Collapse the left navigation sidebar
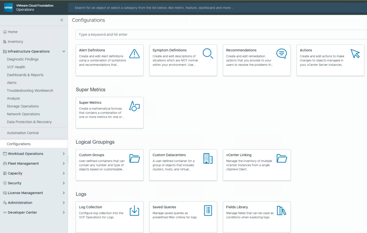The width and height of the screenshot is (367, 233). (62, 20)
